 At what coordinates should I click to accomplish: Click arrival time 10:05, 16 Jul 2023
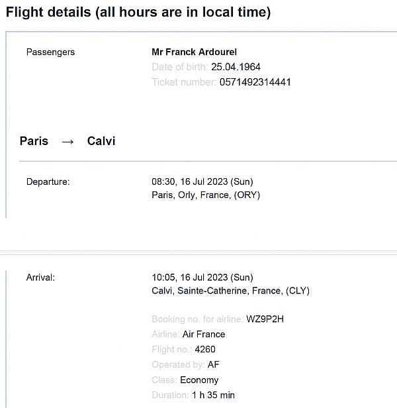click(x=202, y=278)
